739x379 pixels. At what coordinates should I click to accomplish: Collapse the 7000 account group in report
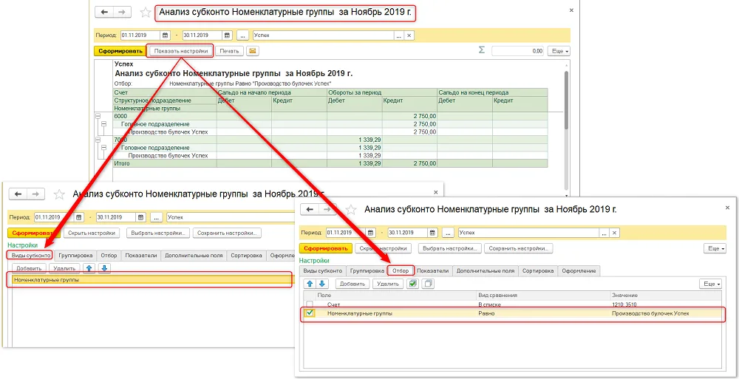click(98, 140)
